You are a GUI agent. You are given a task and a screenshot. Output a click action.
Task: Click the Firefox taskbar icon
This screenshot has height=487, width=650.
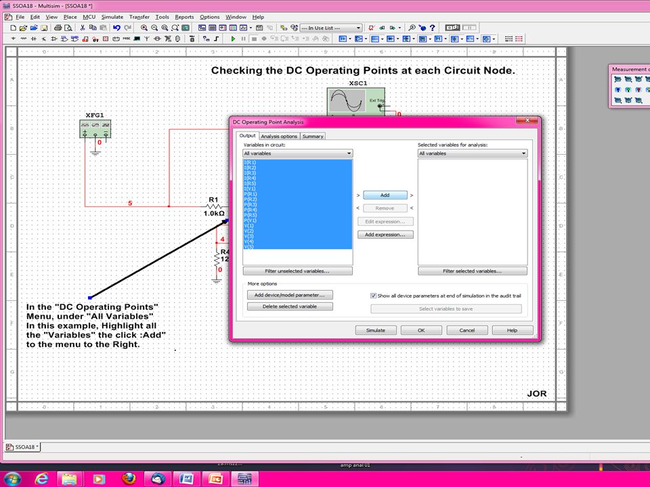tap(129, 479)
